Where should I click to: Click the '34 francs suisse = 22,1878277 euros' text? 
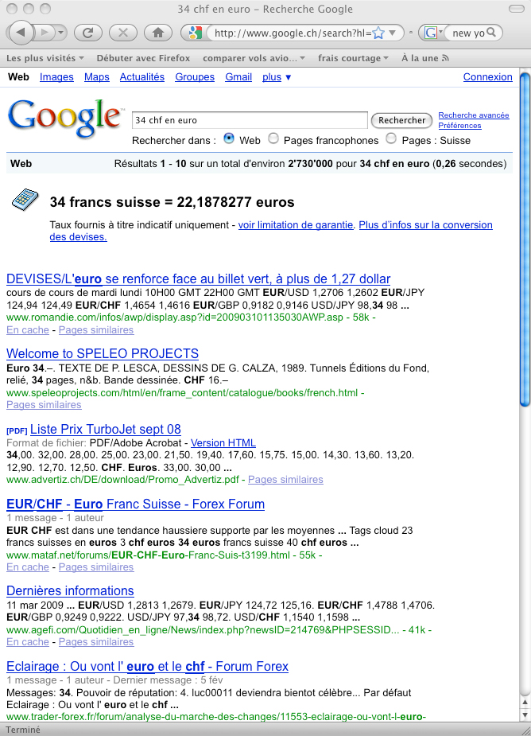point(172,202)
